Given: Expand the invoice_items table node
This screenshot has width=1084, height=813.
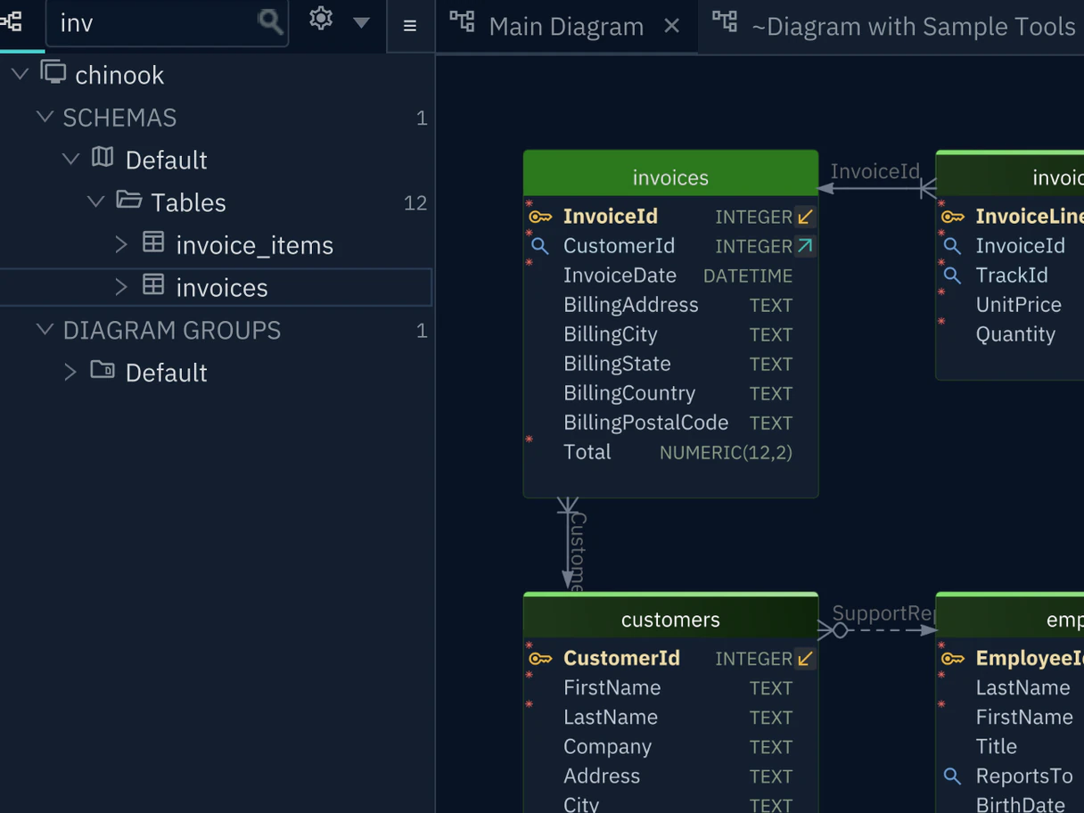Looking at the screenshot, I should (x=121, y=244).
